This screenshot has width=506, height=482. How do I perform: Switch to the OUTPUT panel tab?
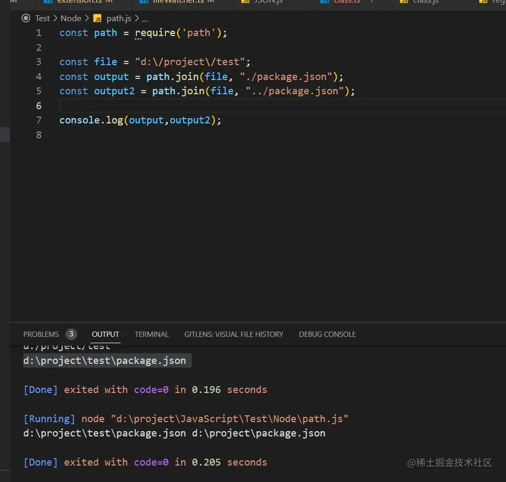(106, 334)
